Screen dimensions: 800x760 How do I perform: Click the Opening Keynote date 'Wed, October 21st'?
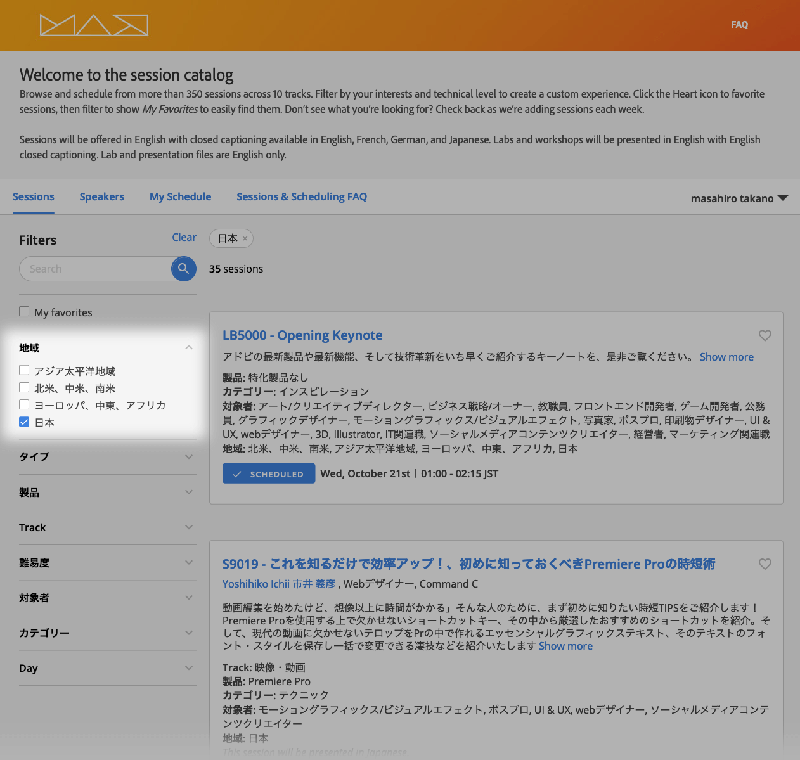[365, 473]
